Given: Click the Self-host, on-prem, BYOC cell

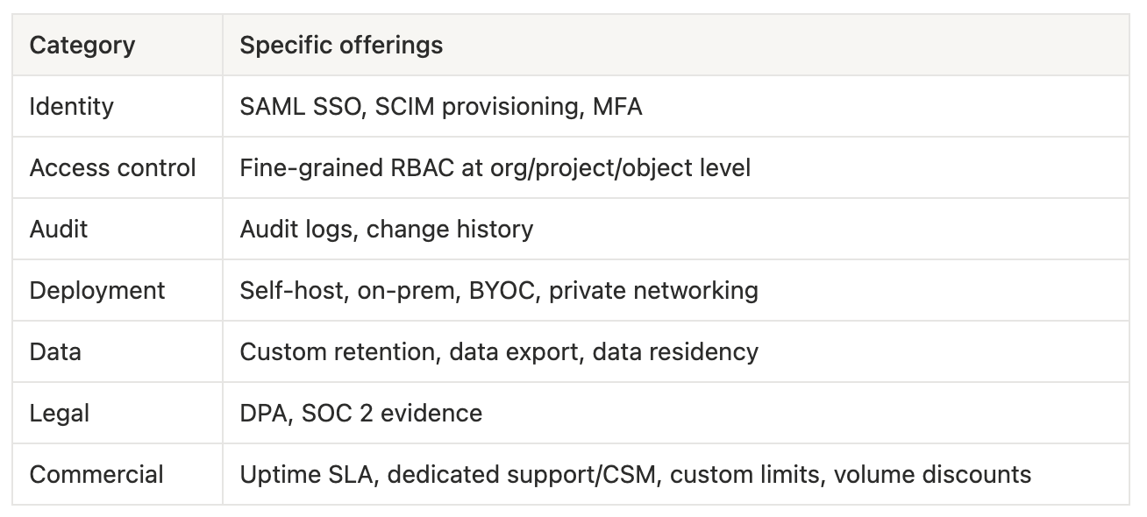Looking at the screenshot, I should point(676,290).
